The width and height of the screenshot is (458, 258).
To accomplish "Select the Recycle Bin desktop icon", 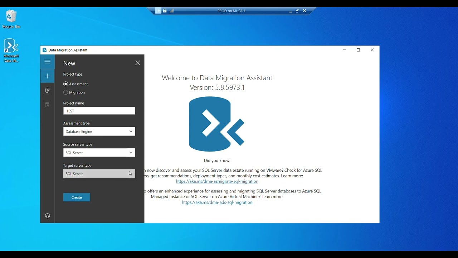I will [11, 19].
